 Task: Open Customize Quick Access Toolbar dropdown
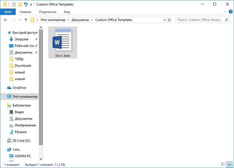(31, 5)
